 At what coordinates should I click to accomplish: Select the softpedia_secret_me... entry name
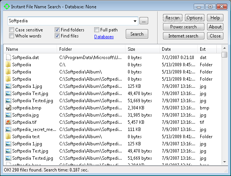click(34, 129)
